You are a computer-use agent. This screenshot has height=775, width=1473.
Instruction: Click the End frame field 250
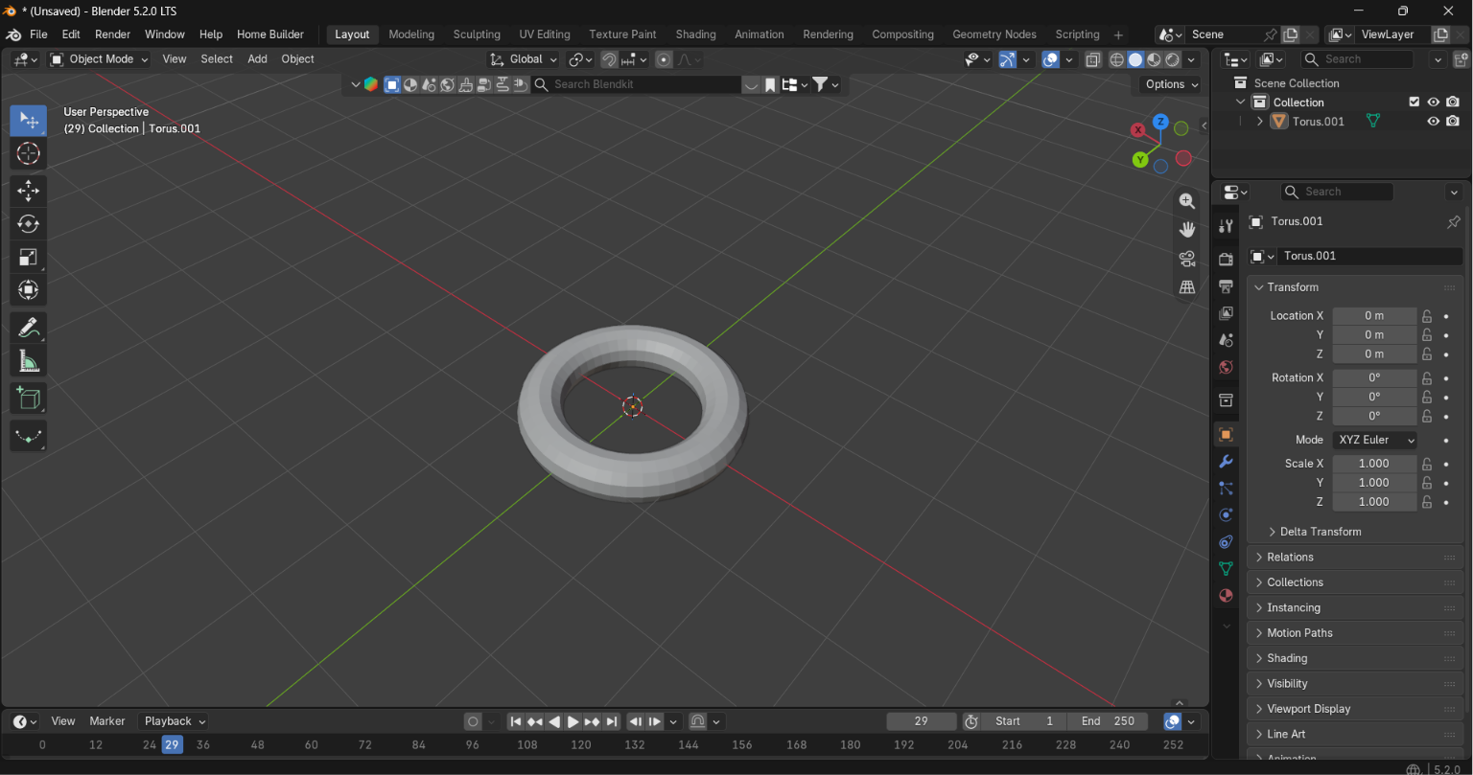(x=1107, y=721)
